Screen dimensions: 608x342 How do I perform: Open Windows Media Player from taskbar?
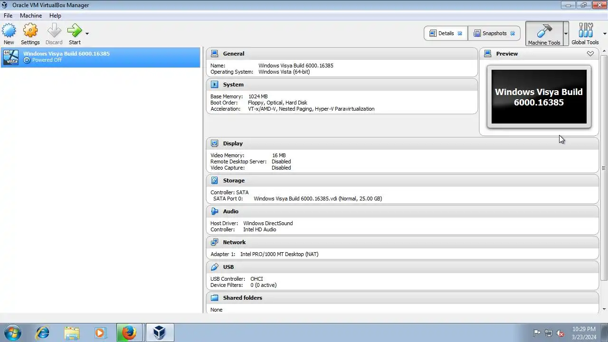[100, 332]
